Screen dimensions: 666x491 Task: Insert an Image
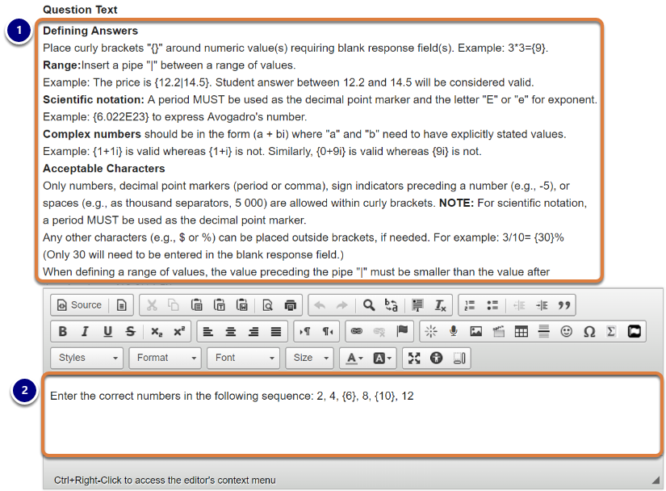(476, 331)
